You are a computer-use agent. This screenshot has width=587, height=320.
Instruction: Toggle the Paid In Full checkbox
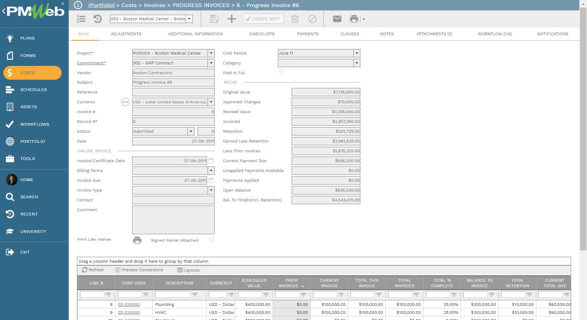pos(282,72)
